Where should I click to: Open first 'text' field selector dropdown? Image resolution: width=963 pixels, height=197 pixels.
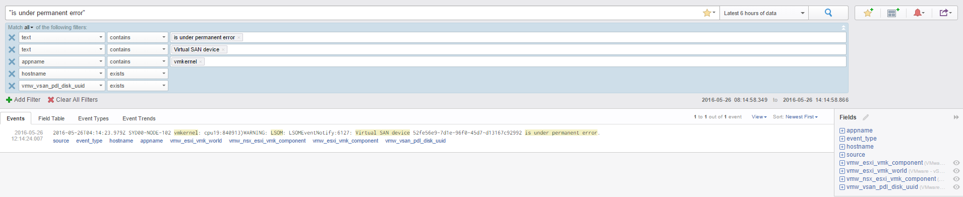[62, 37]
